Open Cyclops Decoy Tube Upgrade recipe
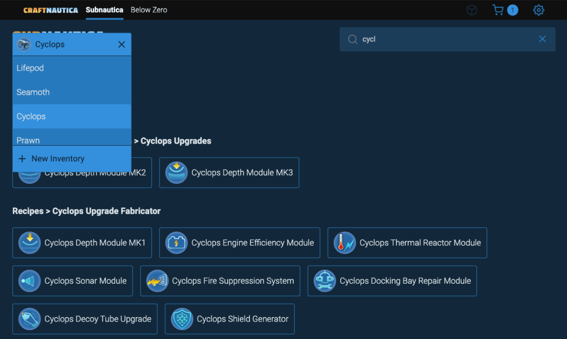567x339 pixels. pyautogui.click(x=85, y=319)
